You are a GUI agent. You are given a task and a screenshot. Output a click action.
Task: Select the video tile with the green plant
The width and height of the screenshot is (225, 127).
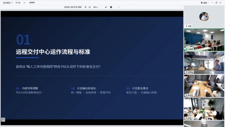click(204, 109)
